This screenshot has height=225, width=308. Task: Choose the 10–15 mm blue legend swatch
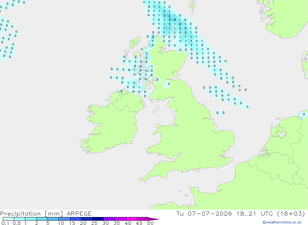[64, 219]
